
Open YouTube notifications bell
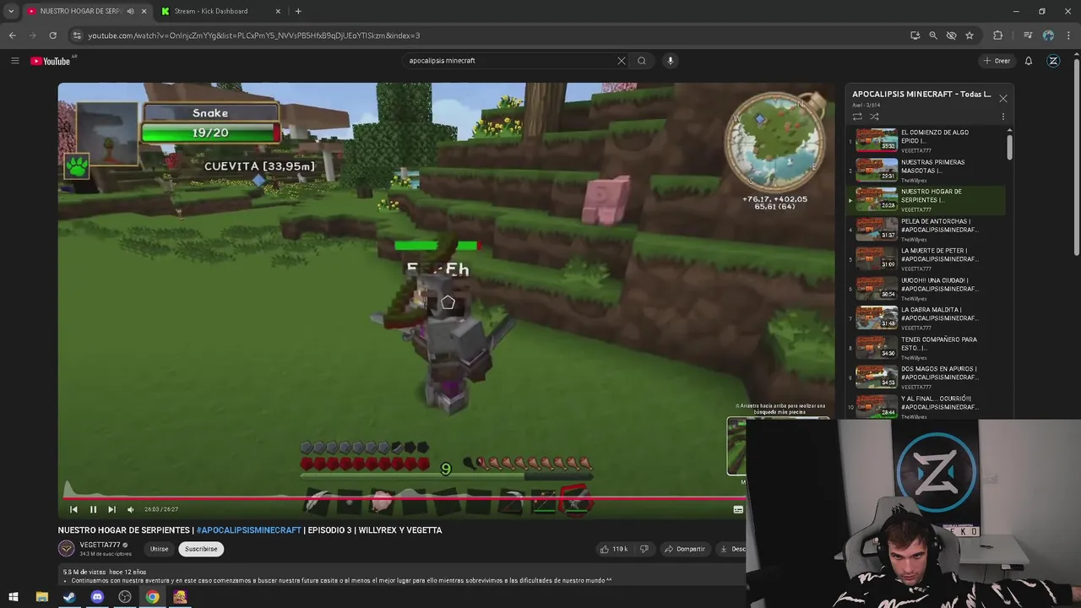tap(1029, 61)
